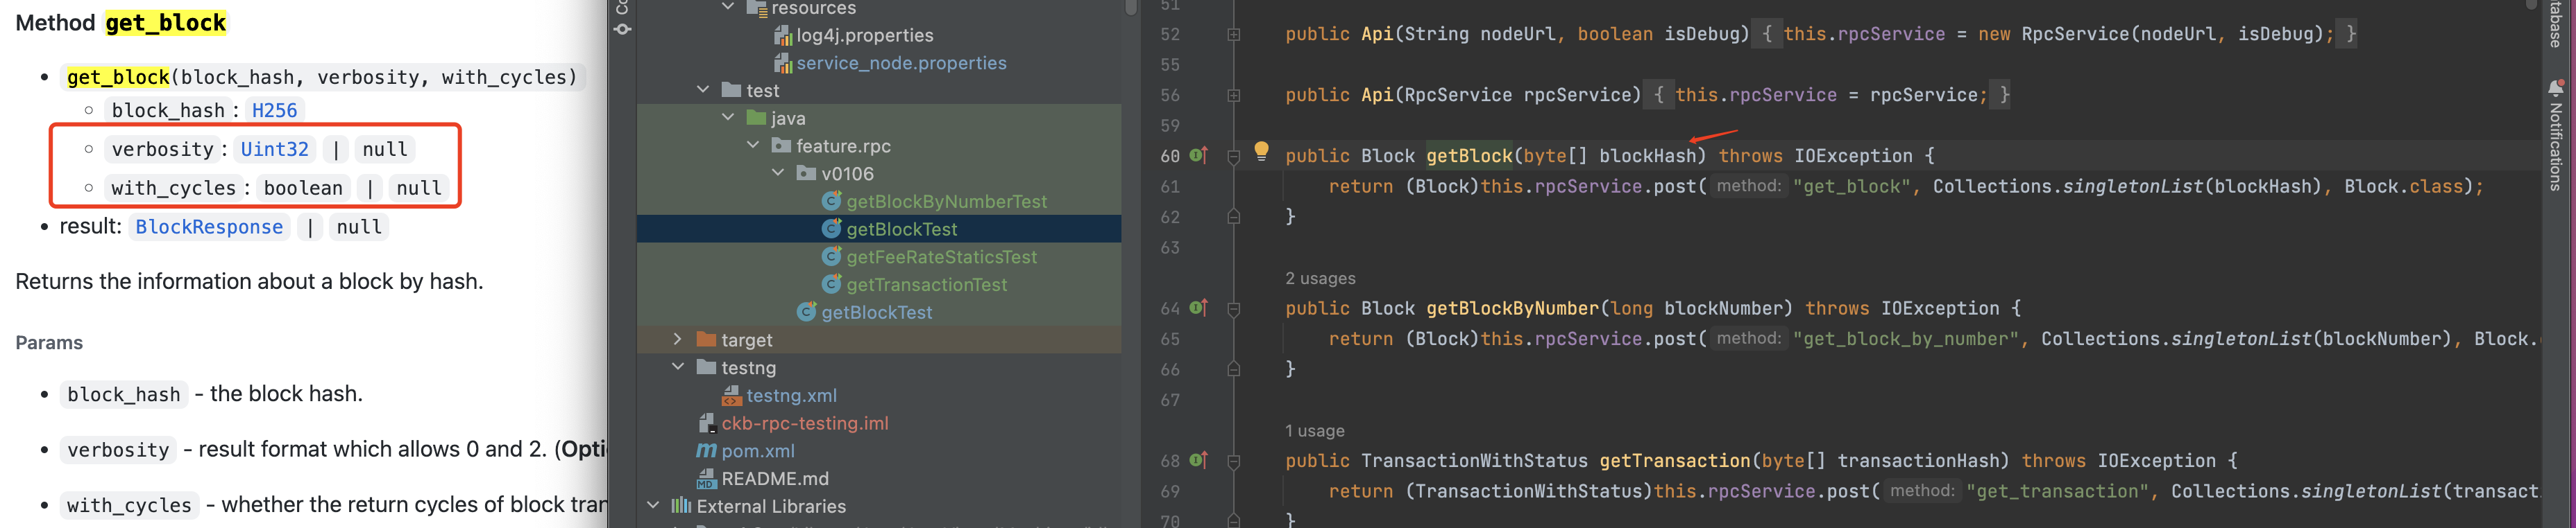Click line number 61 in the gutter
The height and width of the screenshot is (528, 2576).
click(x=1170, y=186)
